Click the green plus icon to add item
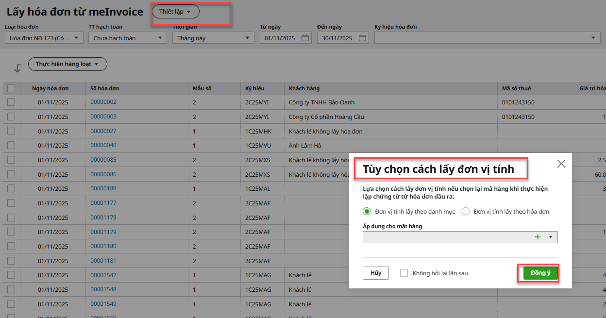Viewport: 606px width, 318px height. coord(538,237)
